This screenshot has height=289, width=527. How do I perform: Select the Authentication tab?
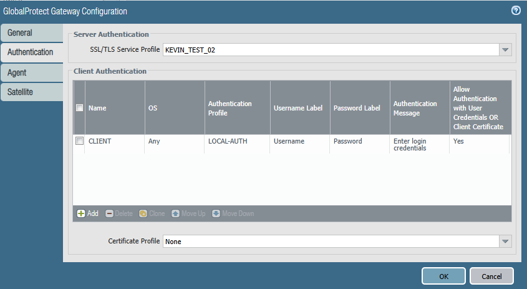32,52
